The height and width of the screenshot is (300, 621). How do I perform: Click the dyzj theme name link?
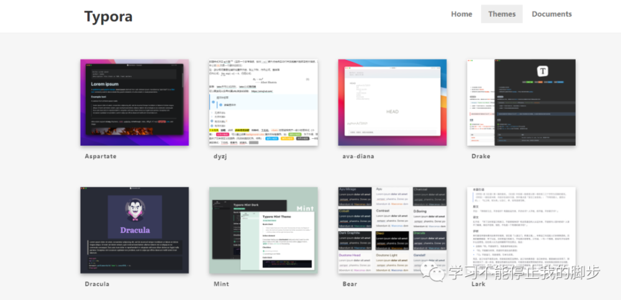[x=220, y=157]
